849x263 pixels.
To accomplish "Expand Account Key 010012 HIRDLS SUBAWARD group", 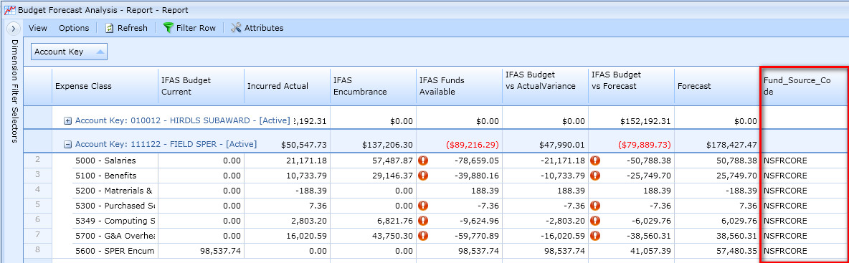I will click(x=67, y=120).
